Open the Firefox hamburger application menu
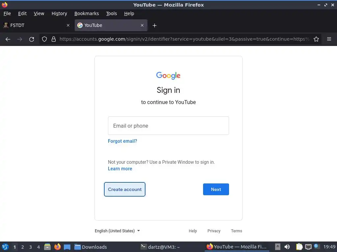 (x=329, y=39)
